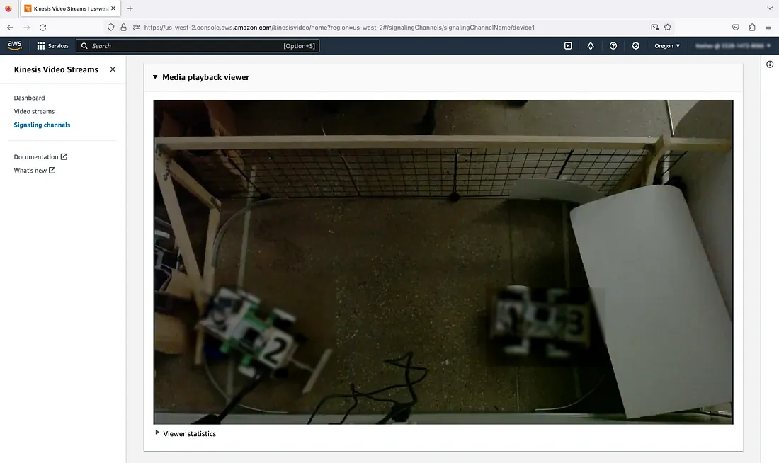Screen dimensions: 779x463
Task: Close the Kinesis Video Streams sidebar
Action: [113, 69]
